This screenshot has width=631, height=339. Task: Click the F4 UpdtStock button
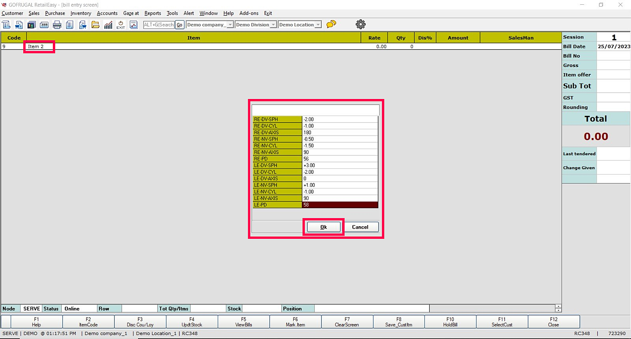pyautogui.click(x=192, y=322)
